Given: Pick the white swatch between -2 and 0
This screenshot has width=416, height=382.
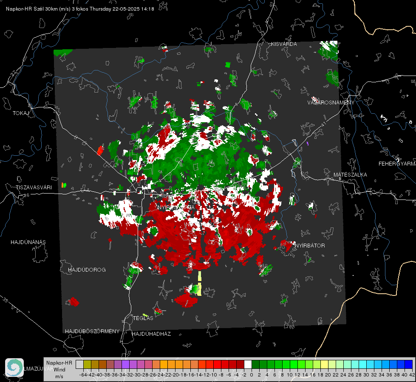Looking at the screenshot, I should [x=248, y=364].
